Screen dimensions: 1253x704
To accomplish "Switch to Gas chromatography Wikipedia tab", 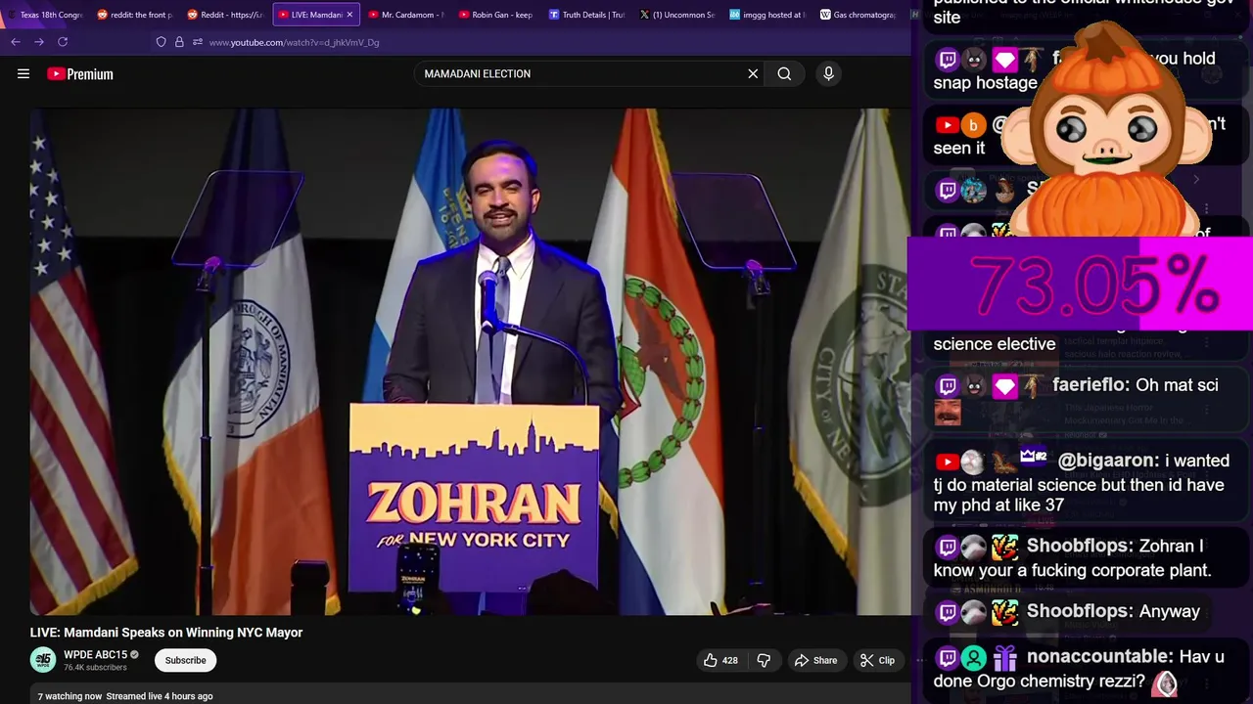I will click(857, 15).
